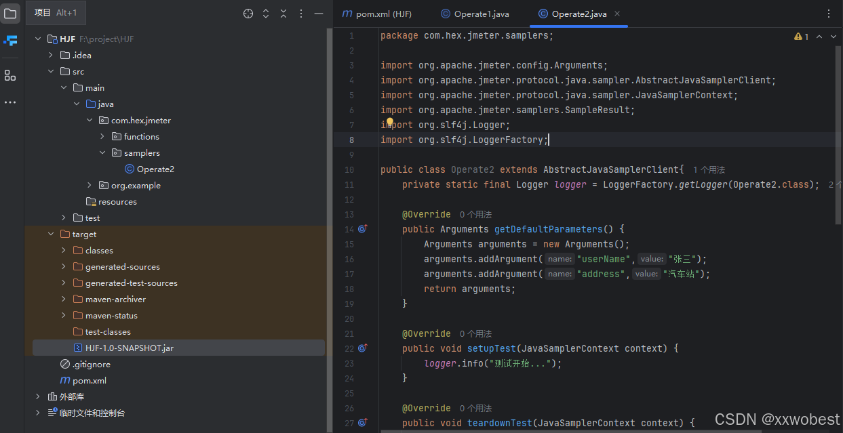Collapse the com.hex.jmeter package
The height and width of the screenshot is (433, 843).
(x=90, y=120)
